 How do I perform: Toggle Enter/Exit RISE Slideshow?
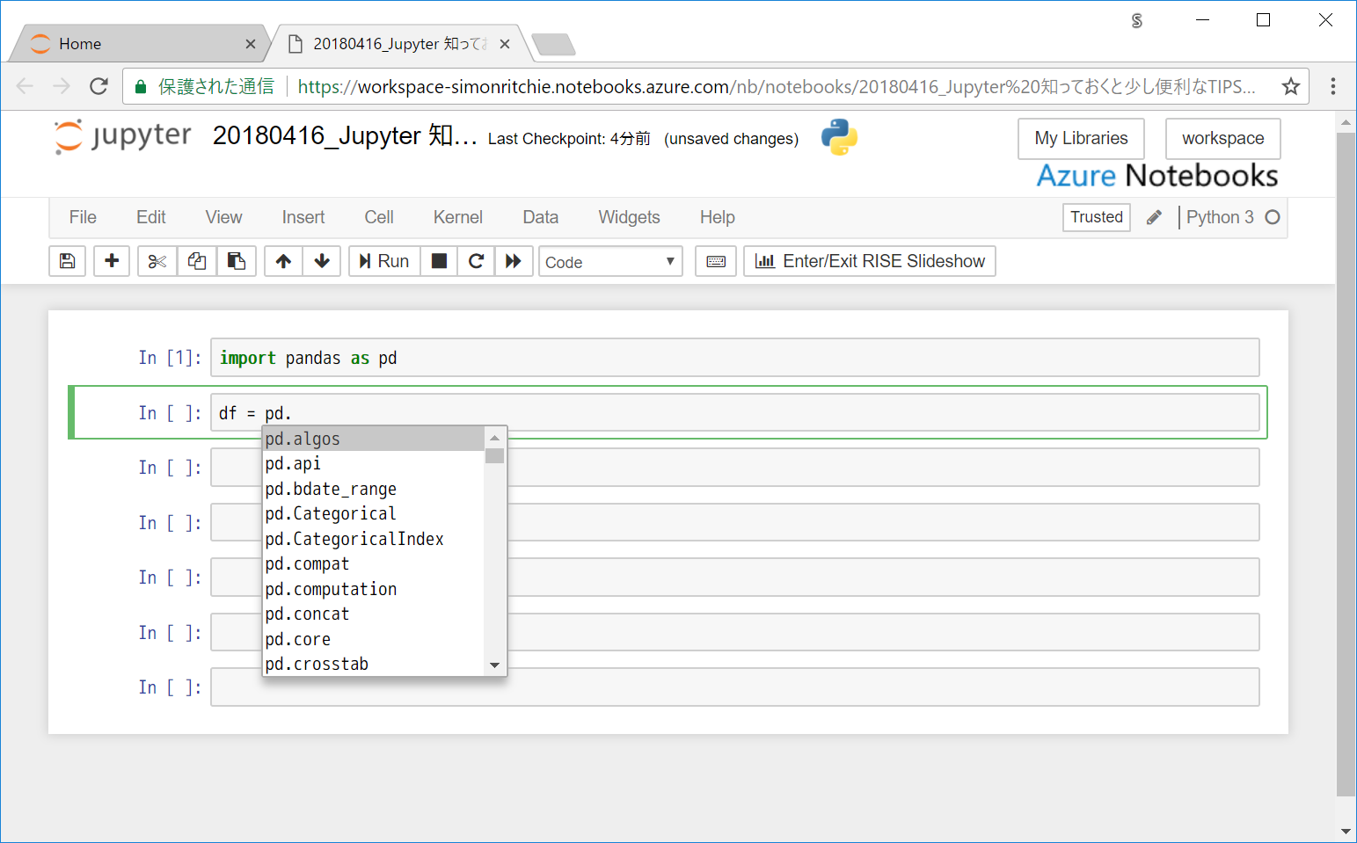(x=869, y=261)
